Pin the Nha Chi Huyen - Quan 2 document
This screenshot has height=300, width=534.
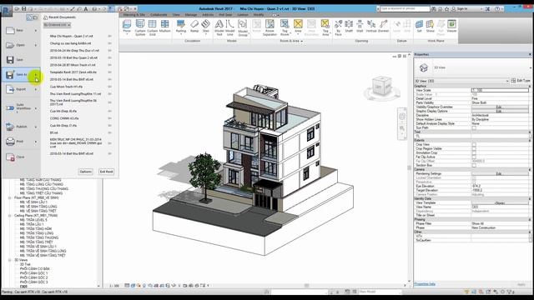coord(109,36)
